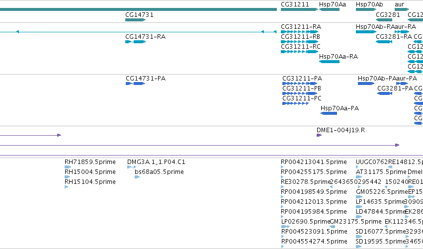Screen dimensions: 423x249
Task: Click the Hsp70Aa gene label
Action: [x=333, y=4]
